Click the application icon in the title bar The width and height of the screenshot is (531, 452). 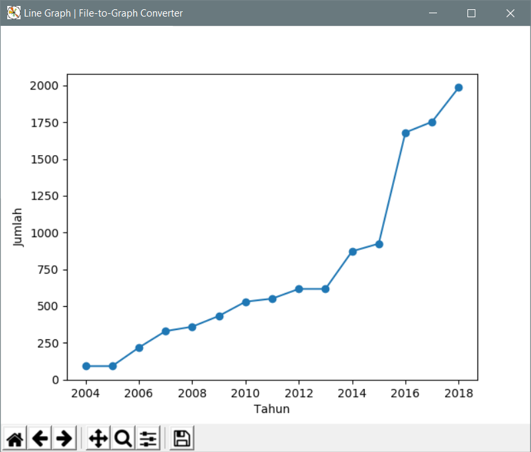pos(13,13)
